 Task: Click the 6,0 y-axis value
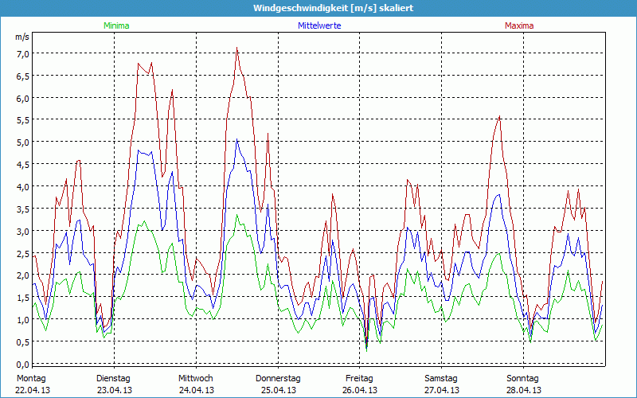click(x=22, y=98)
